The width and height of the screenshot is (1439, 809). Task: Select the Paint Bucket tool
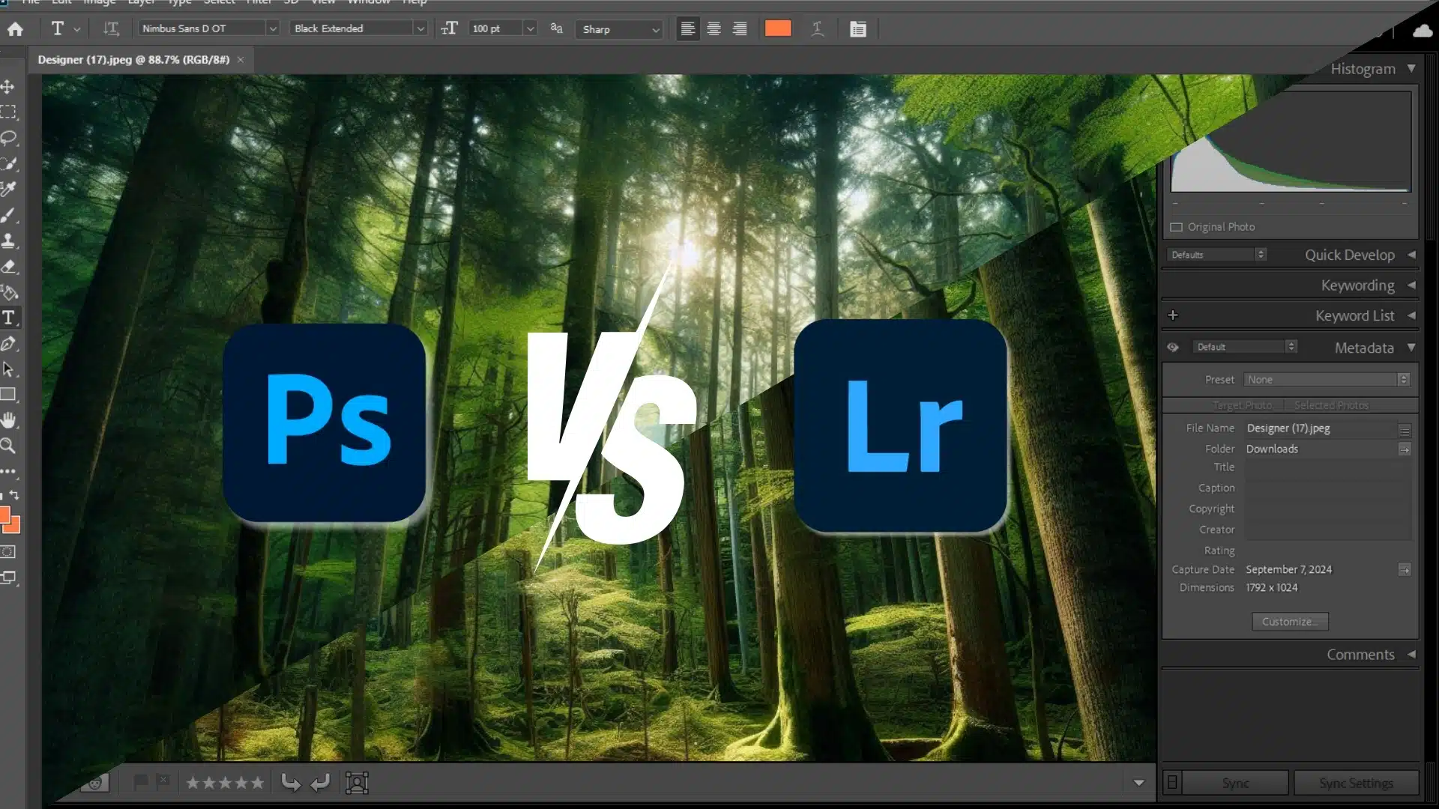pyautogui.click(x=8, y=292)
